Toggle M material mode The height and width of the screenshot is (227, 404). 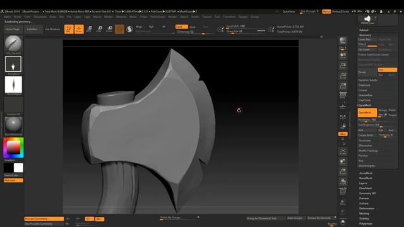tap(163, 26)
